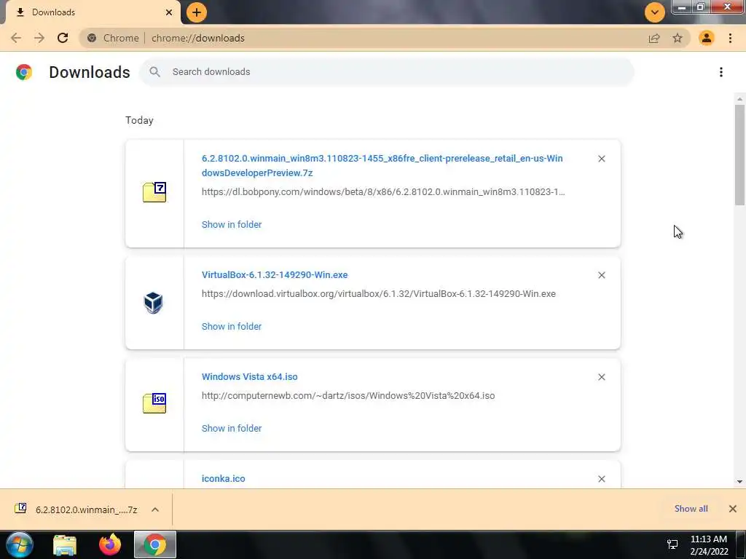Image resolution: width=746 pixels, height=559 pixels.
Task: Open the profile avatar menu
Action: click(x=707, y=38)
